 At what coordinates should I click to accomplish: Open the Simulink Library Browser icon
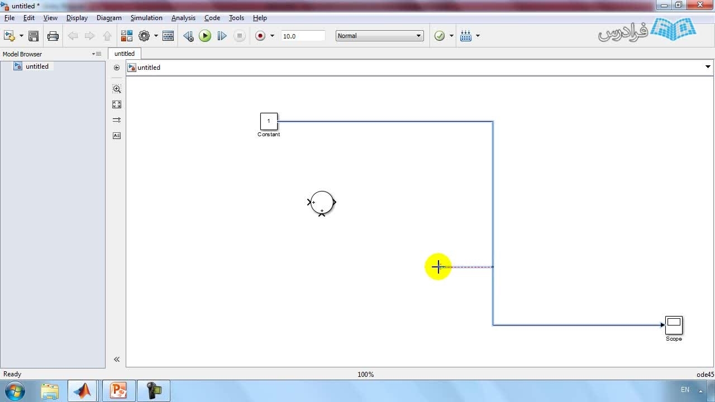(126, 36)
